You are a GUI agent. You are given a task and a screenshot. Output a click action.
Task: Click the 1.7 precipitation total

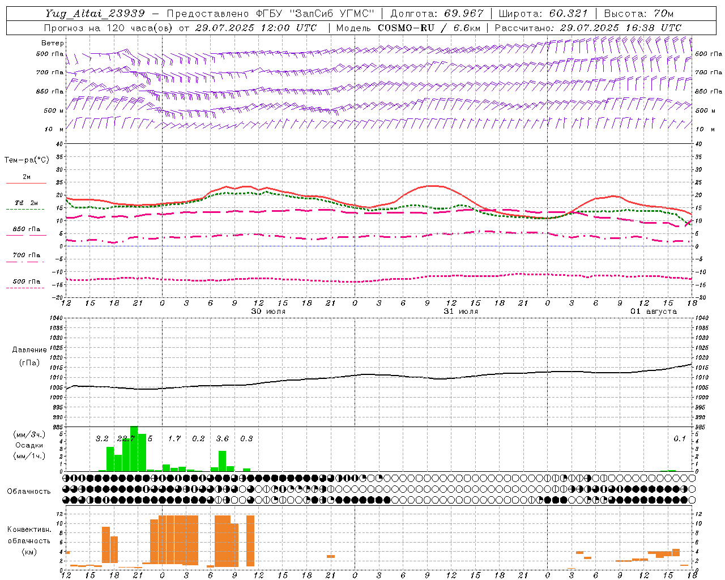[x=174, y=439]
